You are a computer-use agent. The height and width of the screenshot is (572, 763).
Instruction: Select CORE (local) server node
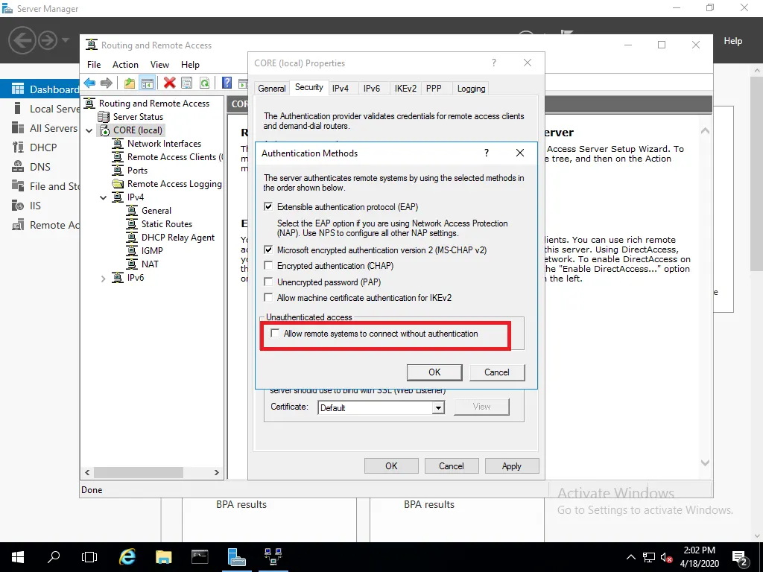point(138,130)
